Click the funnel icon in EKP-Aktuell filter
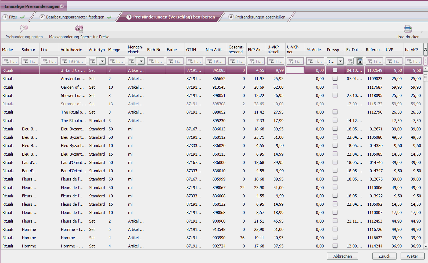 pyautogui.click(x=252, y=61)
